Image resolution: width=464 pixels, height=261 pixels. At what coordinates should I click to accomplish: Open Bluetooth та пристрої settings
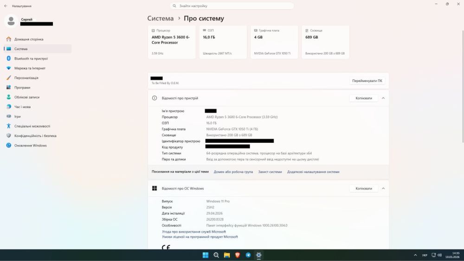click(38, 58)
